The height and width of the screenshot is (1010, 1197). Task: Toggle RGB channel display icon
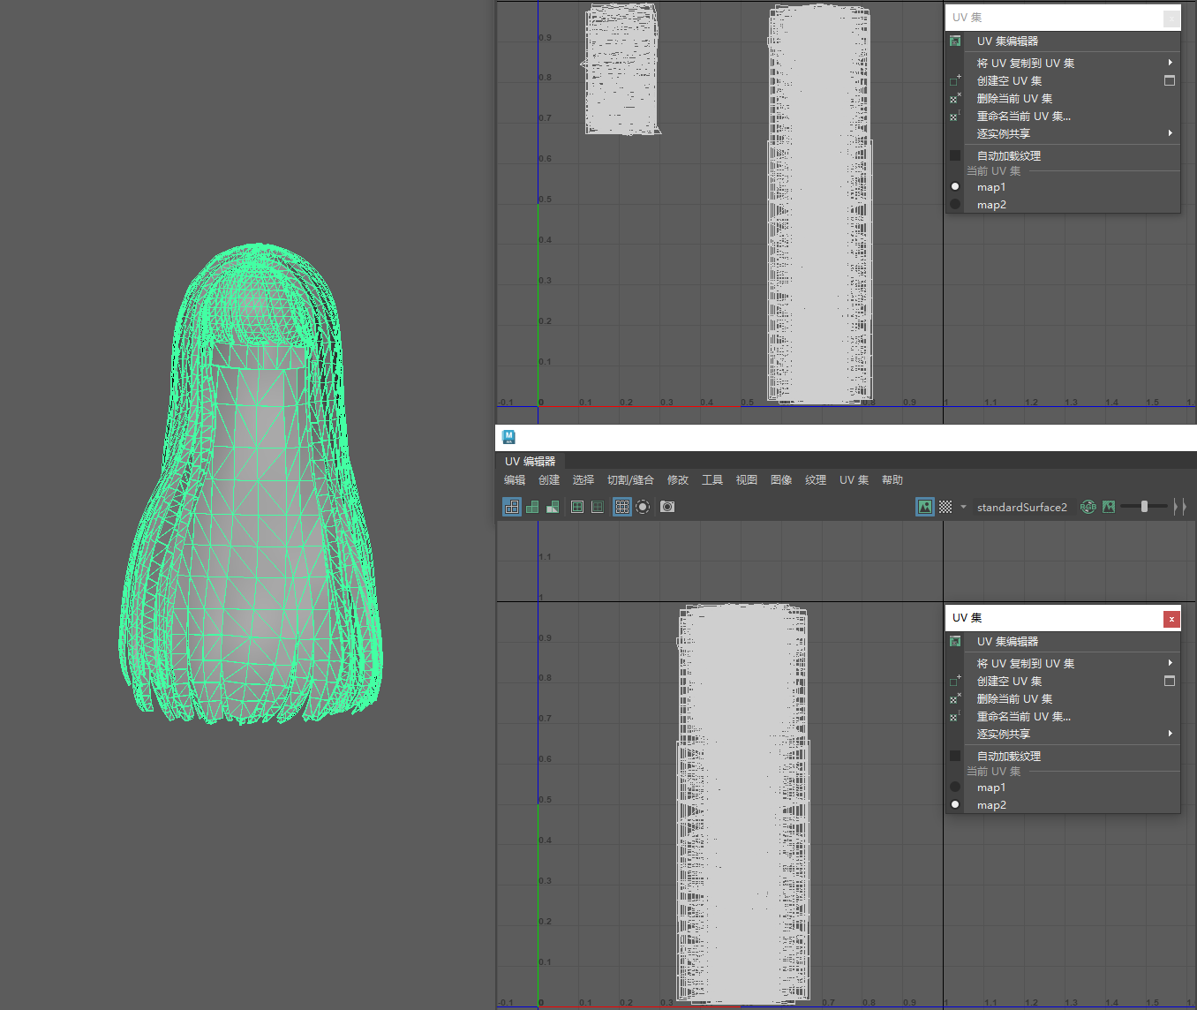1088,507
